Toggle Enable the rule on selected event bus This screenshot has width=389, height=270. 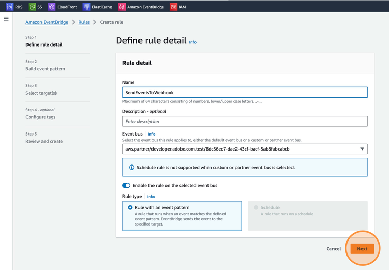point(127,185)
